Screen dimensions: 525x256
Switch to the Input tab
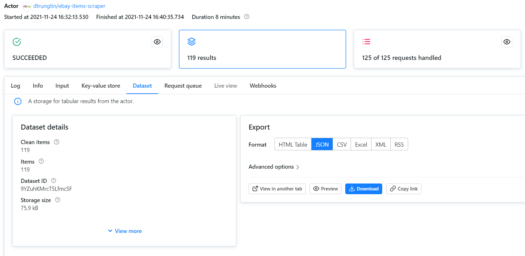[x=62, y=86]
